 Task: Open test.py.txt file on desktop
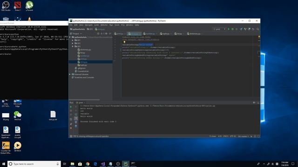coord(53,116)
